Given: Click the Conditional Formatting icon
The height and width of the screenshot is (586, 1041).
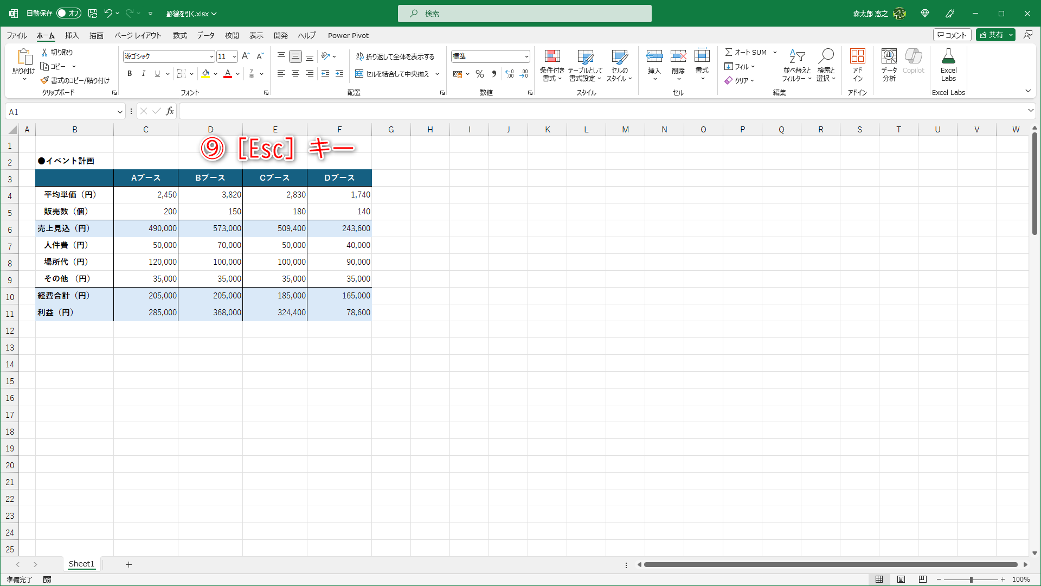Looking at the screenshot, I should click(x=552, y=56).
